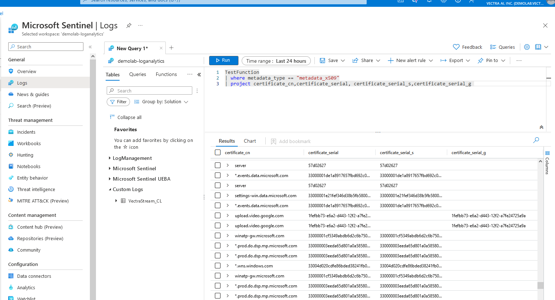Collapse the Custom Logs group

click(110, 189)
